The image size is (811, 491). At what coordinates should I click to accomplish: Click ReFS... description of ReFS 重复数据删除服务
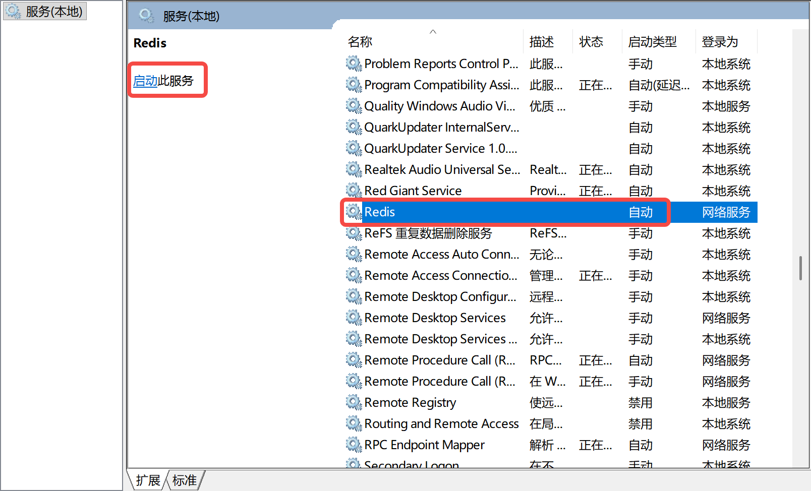pyautogui.click(x=548, y=233)
